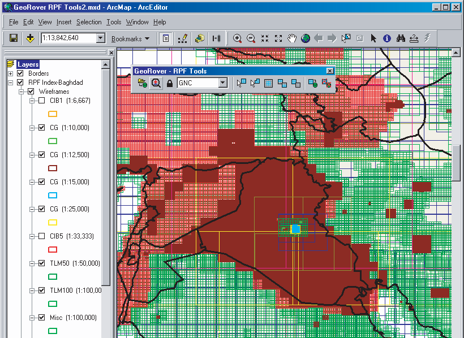Open the GNC dropdown in RPF Tools
Screen dimensions: 464x338
pyautogui.click(x=222, y=83)
